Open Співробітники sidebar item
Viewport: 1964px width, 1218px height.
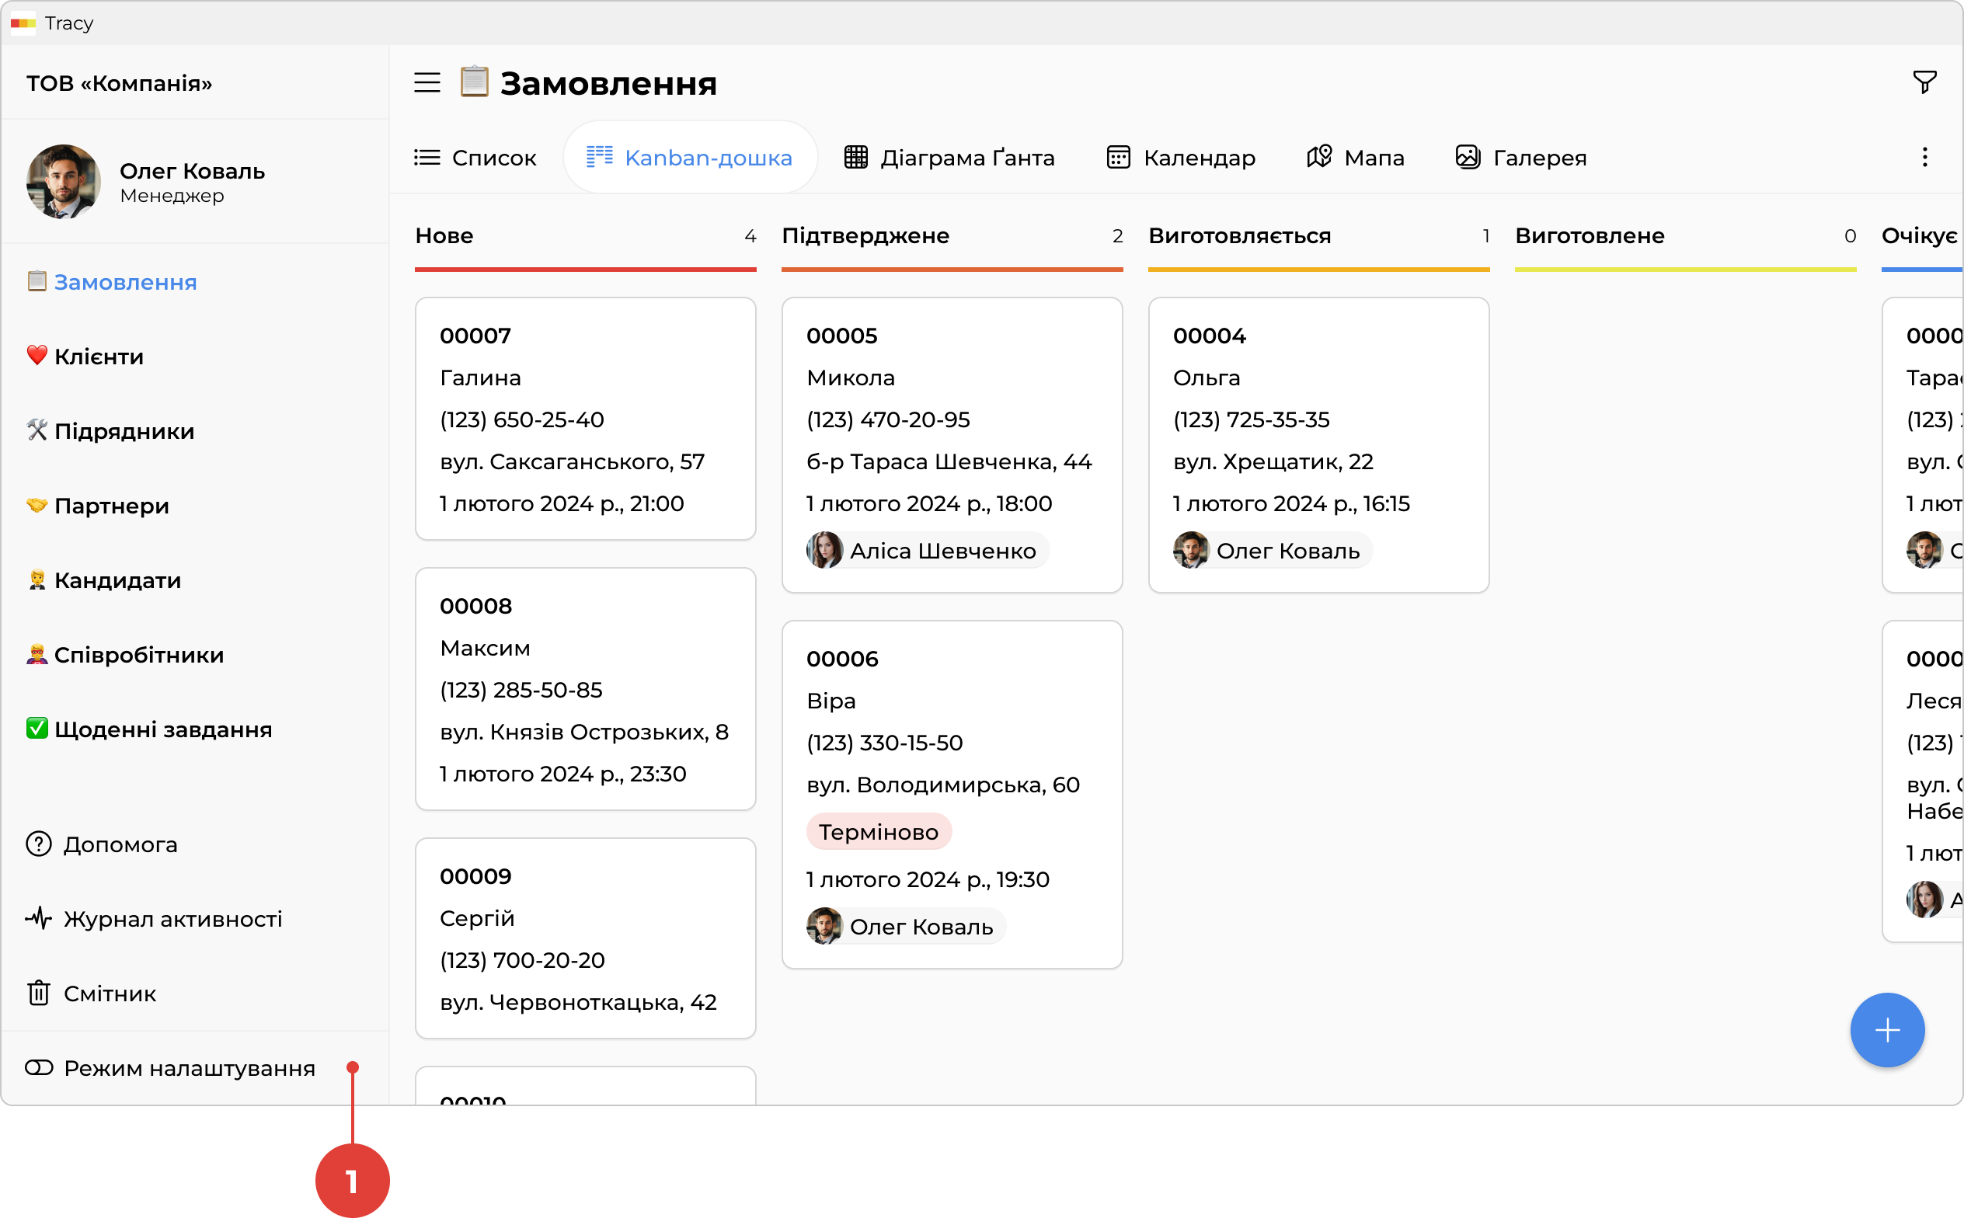pos(138,655)
